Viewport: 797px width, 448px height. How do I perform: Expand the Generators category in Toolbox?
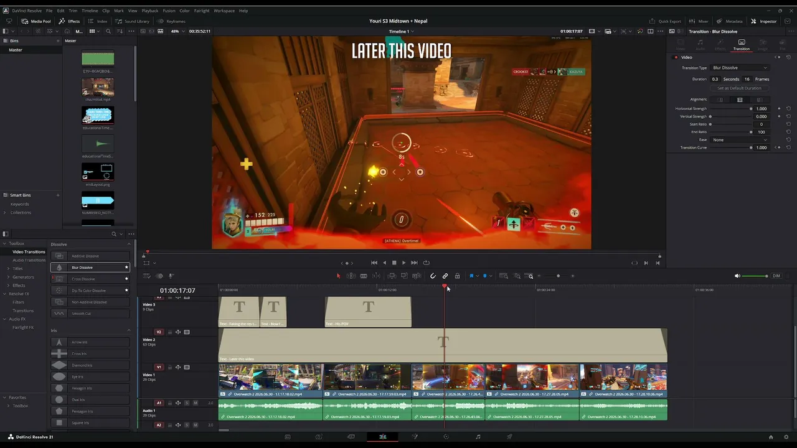pos(8,277)
